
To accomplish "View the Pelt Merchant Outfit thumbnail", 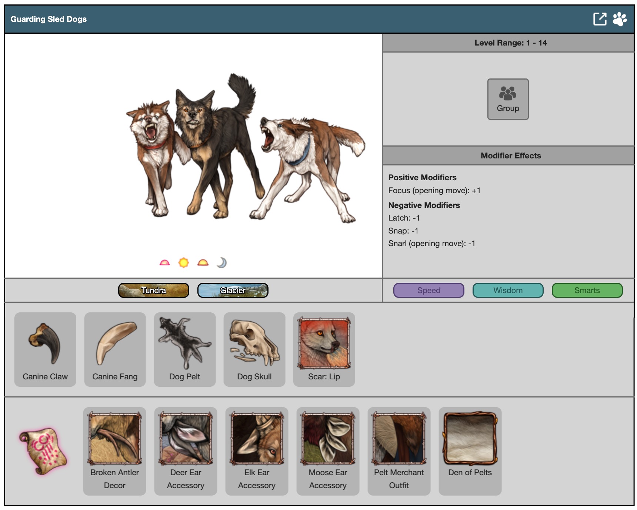I will (x=399, y=439).
